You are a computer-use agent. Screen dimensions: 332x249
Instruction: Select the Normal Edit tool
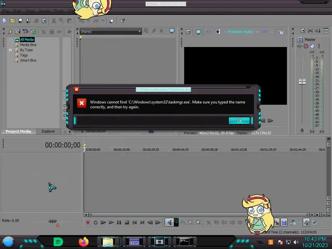(x=170, y=222)
